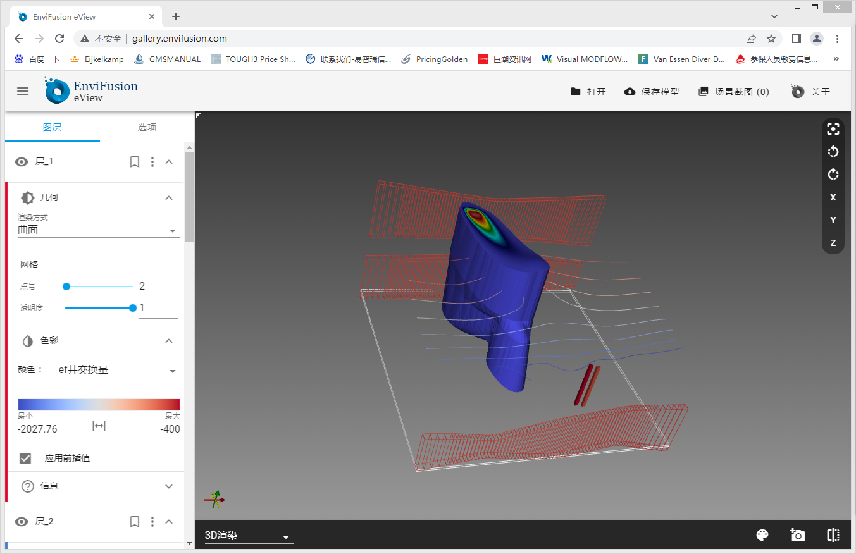This screenshot has width=856, height=554.
Task: Expand the 信息 info section
Action: pyautogui.click(x=169, y=486)
